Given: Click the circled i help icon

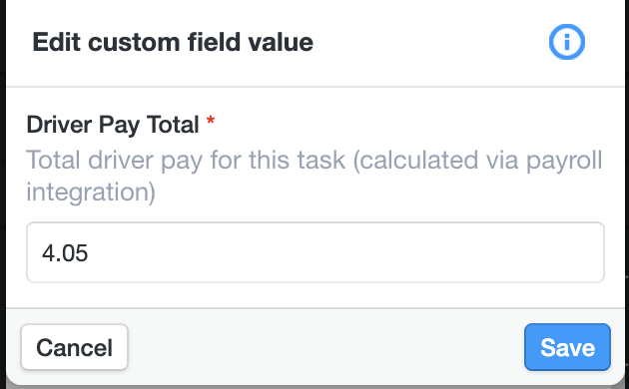Looking at the screenshot, I should [566, 42].
